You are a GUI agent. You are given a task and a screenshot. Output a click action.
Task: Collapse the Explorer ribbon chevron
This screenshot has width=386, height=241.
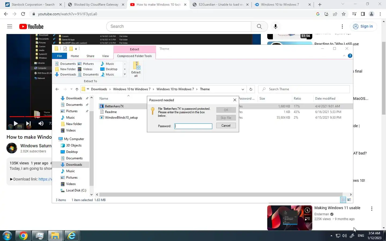click(x=344, y=56)
